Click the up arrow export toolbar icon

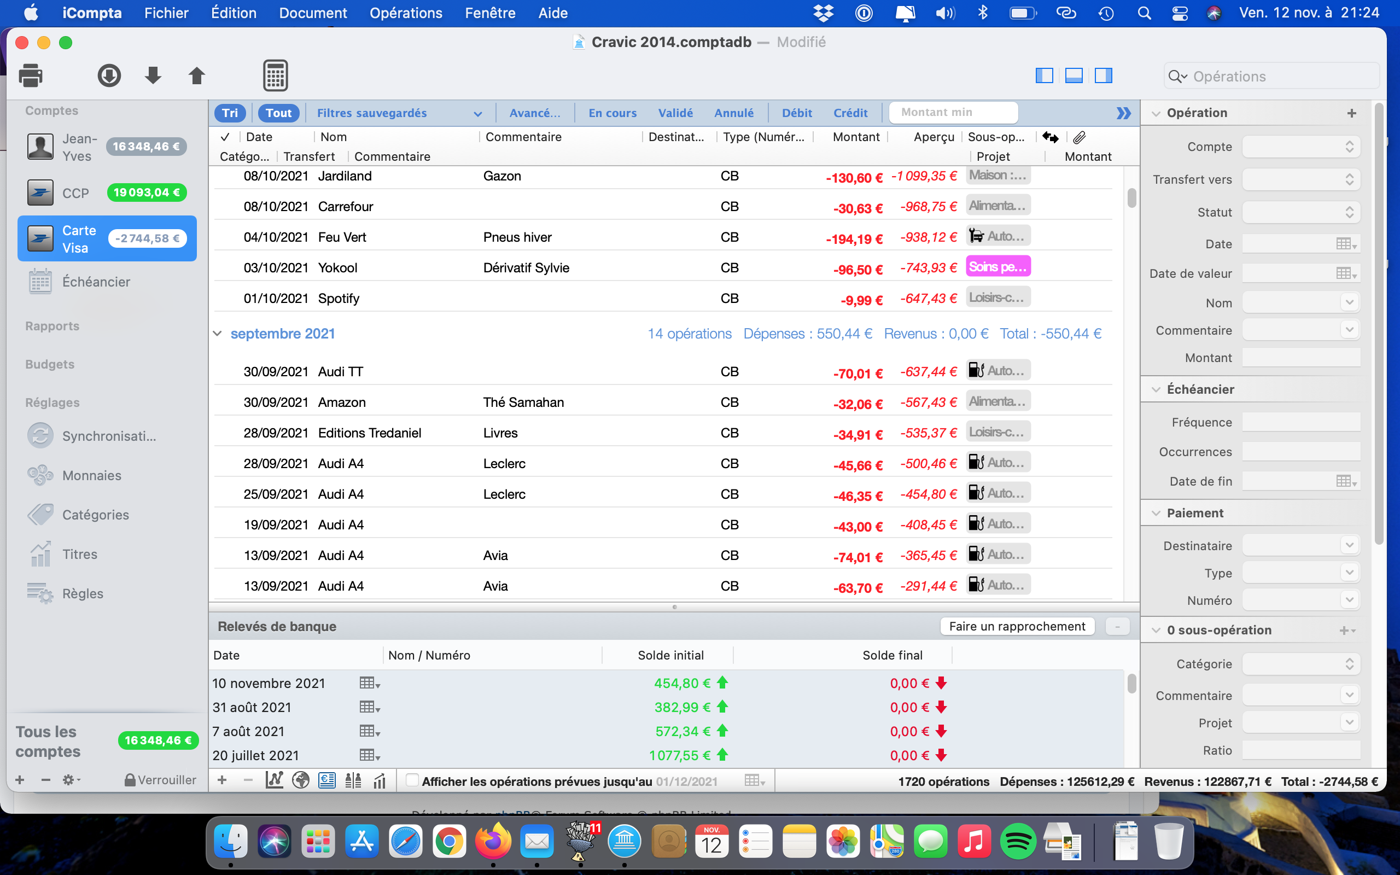point(197,76)
